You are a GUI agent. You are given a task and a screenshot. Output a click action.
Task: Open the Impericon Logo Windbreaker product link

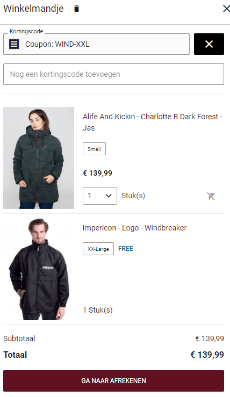pyautogui.click(x=134, y=228)
